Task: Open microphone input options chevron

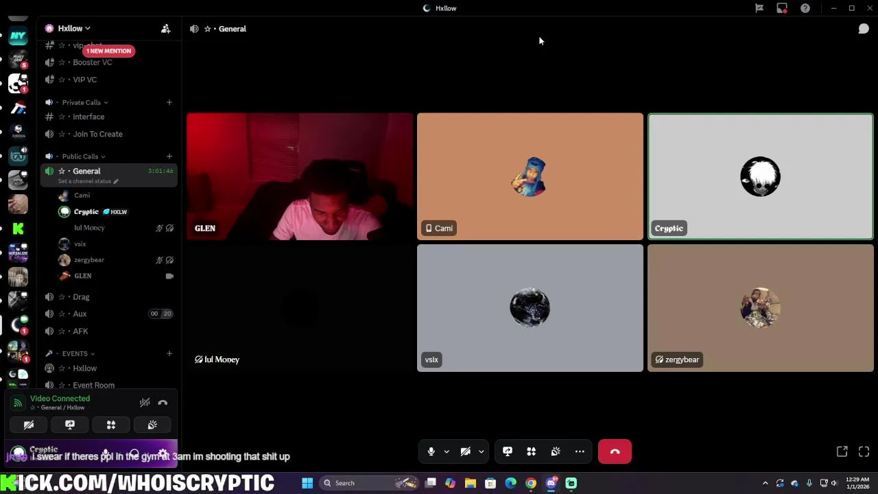Action: (447, 451)
